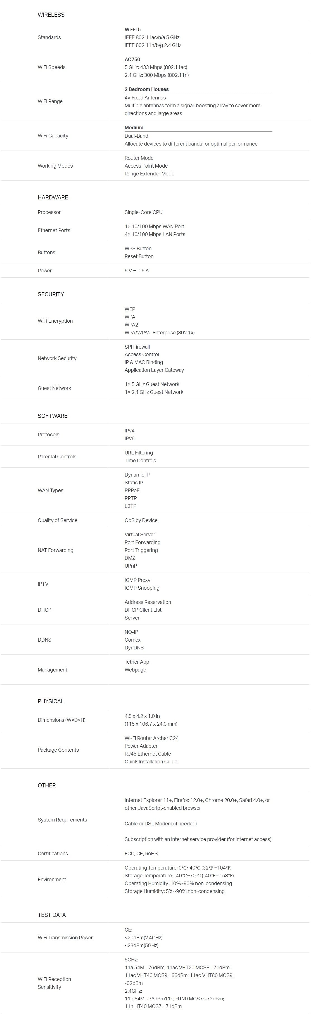This screenshot has height=1017, width=311.
Task: Click the FCC, CE, RoHS certifications text
Action: click(141, 854)
